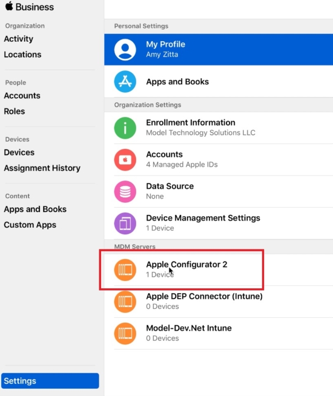
Task: Select the Settings button at sidebar bottom
Action: (x=50, y=381)
